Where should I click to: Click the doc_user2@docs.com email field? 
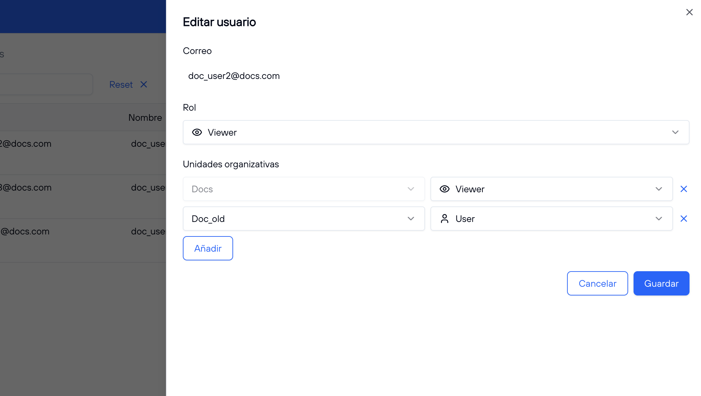(234, 76)
